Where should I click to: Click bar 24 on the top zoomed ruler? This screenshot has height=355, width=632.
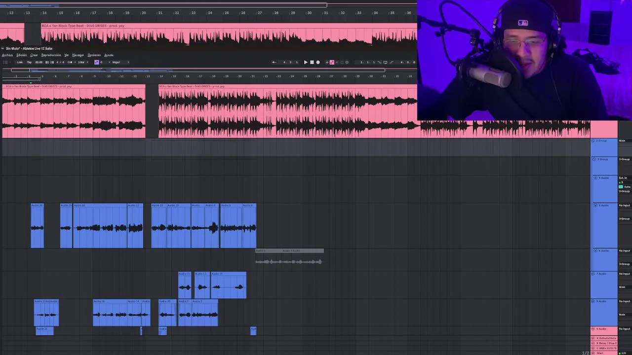pos(210,13)
